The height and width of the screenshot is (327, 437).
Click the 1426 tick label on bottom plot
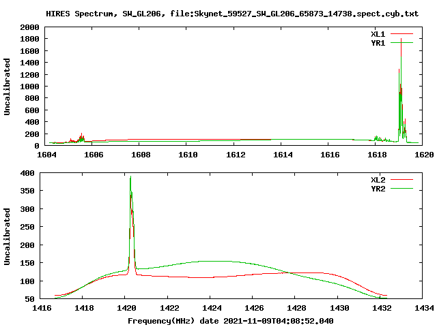(254, 308)
